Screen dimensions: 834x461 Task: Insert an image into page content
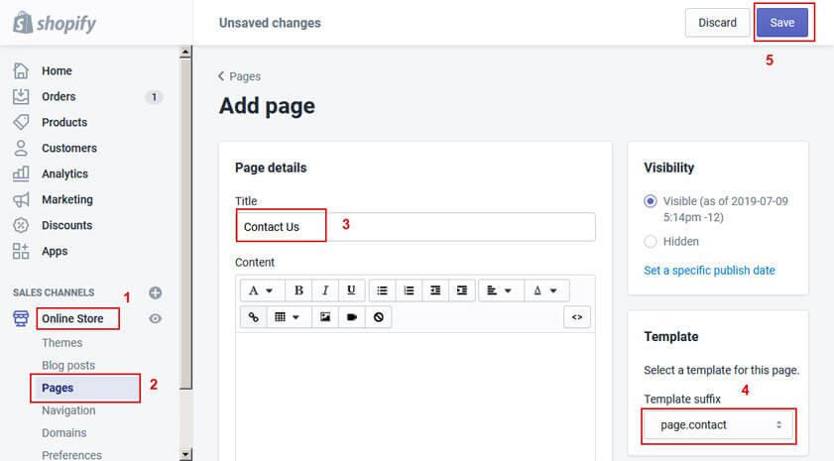[x=325, y=317]
